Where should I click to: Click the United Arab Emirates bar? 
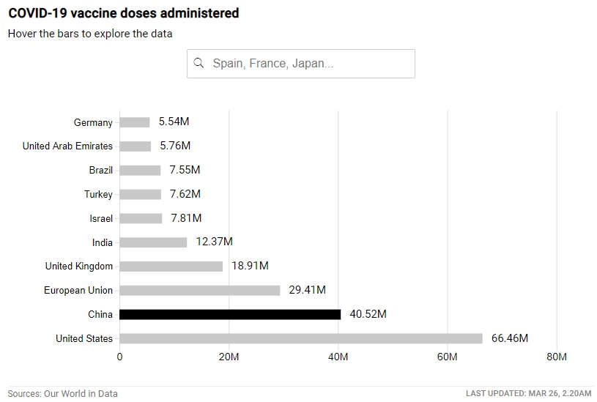click(x=136, y=146)
